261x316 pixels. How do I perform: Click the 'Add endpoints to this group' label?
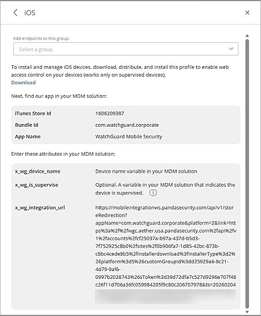point(41,38)
